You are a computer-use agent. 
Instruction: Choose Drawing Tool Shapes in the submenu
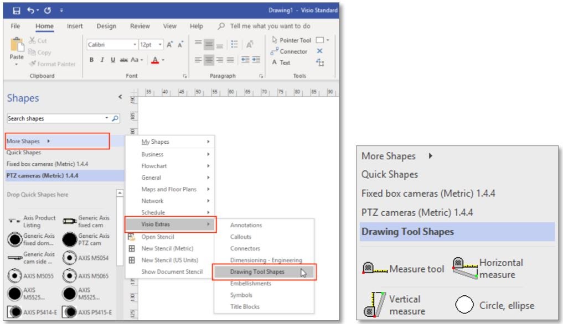264,272
